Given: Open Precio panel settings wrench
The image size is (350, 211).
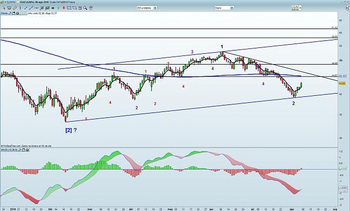Looking at the screenshot, I should [x=10, y=13].
